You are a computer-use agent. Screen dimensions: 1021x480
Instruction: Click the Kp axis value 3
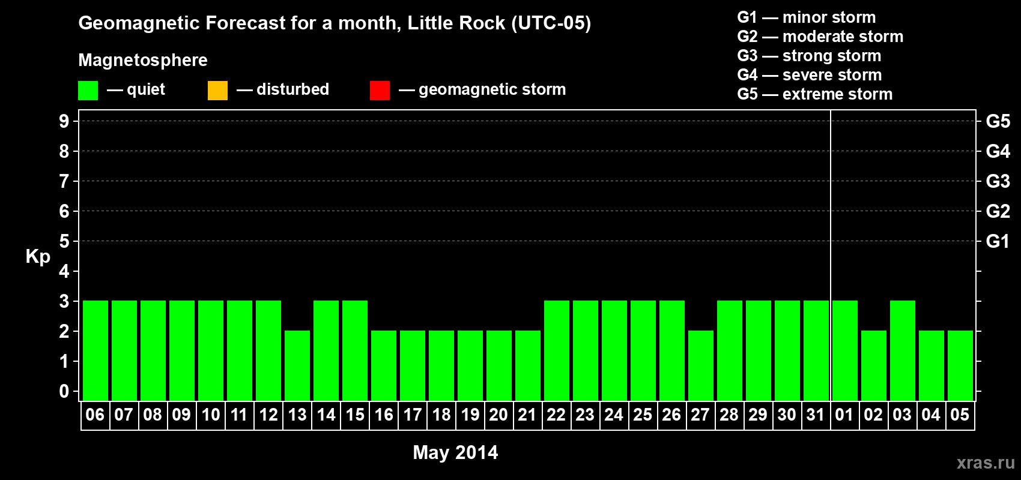pos(64,301)
